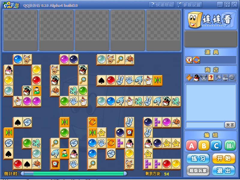240x180 pixels.
Task: Click the 超级玩家 super player button
Action: click(x=198, y=170)
